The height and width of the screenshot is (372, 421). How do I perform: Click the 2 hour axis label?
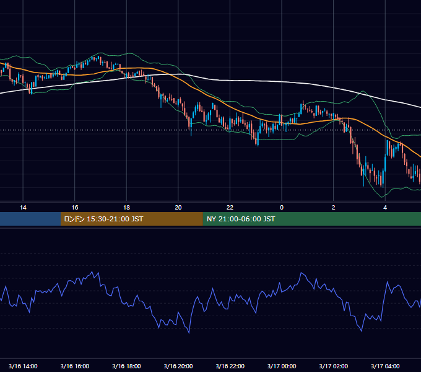pos(334,208)
